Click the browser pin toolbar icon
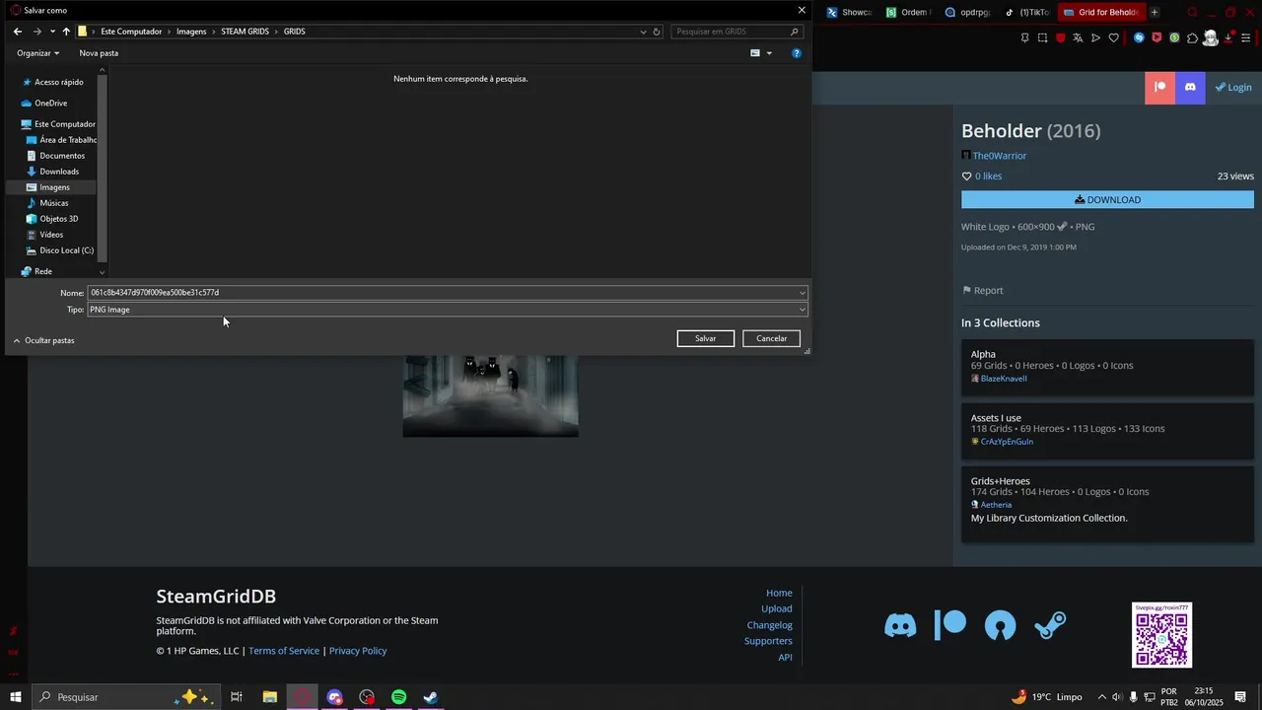 point(1024,38)
